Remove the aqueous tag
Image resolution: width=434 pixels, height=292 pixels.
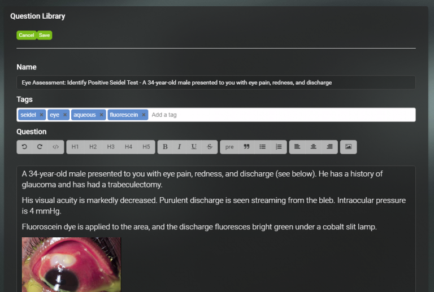(101, 115)
